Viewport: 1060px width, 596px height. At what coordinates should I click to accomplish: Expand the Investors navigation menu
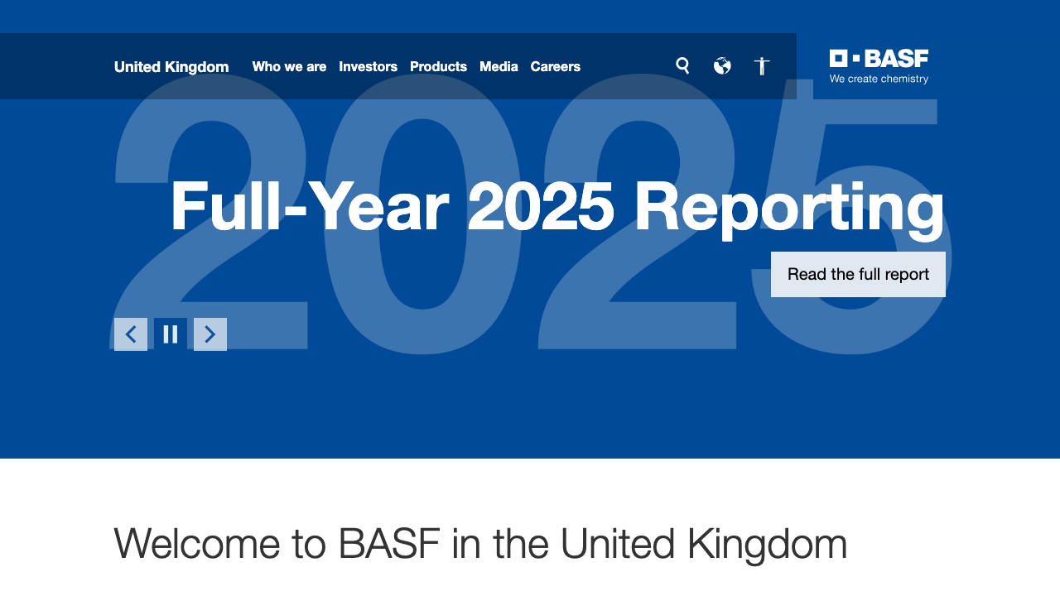coord(368,67)
